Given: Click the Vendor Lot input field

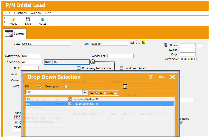Looking at the screenshot, I should (x=120, y=56).
